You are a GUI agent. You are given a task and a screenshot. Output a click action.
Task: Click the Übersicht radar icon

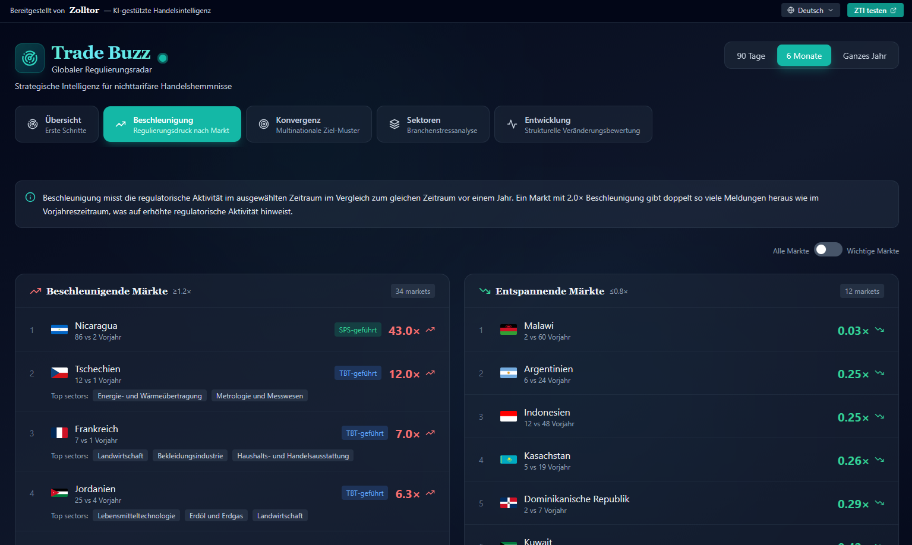[x=31, y=123]
